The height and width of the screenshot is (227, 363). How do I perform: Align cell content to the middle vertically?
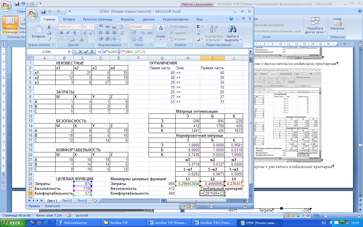(107, 27)
